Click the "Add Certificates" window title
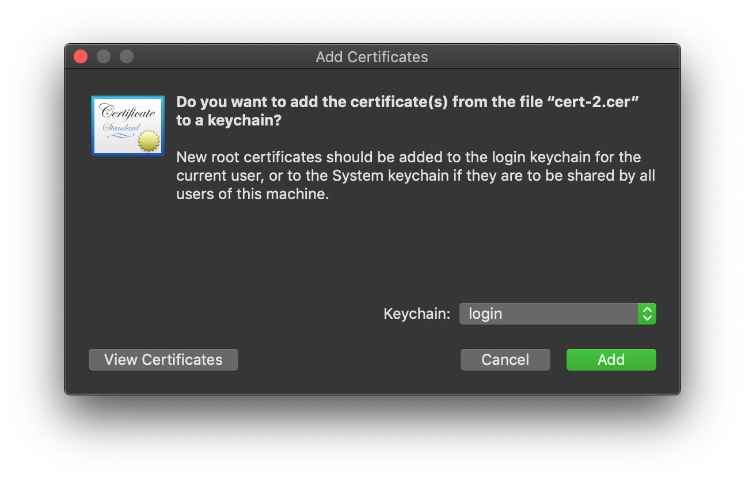The image size is (745, 480). coord(372,57)
